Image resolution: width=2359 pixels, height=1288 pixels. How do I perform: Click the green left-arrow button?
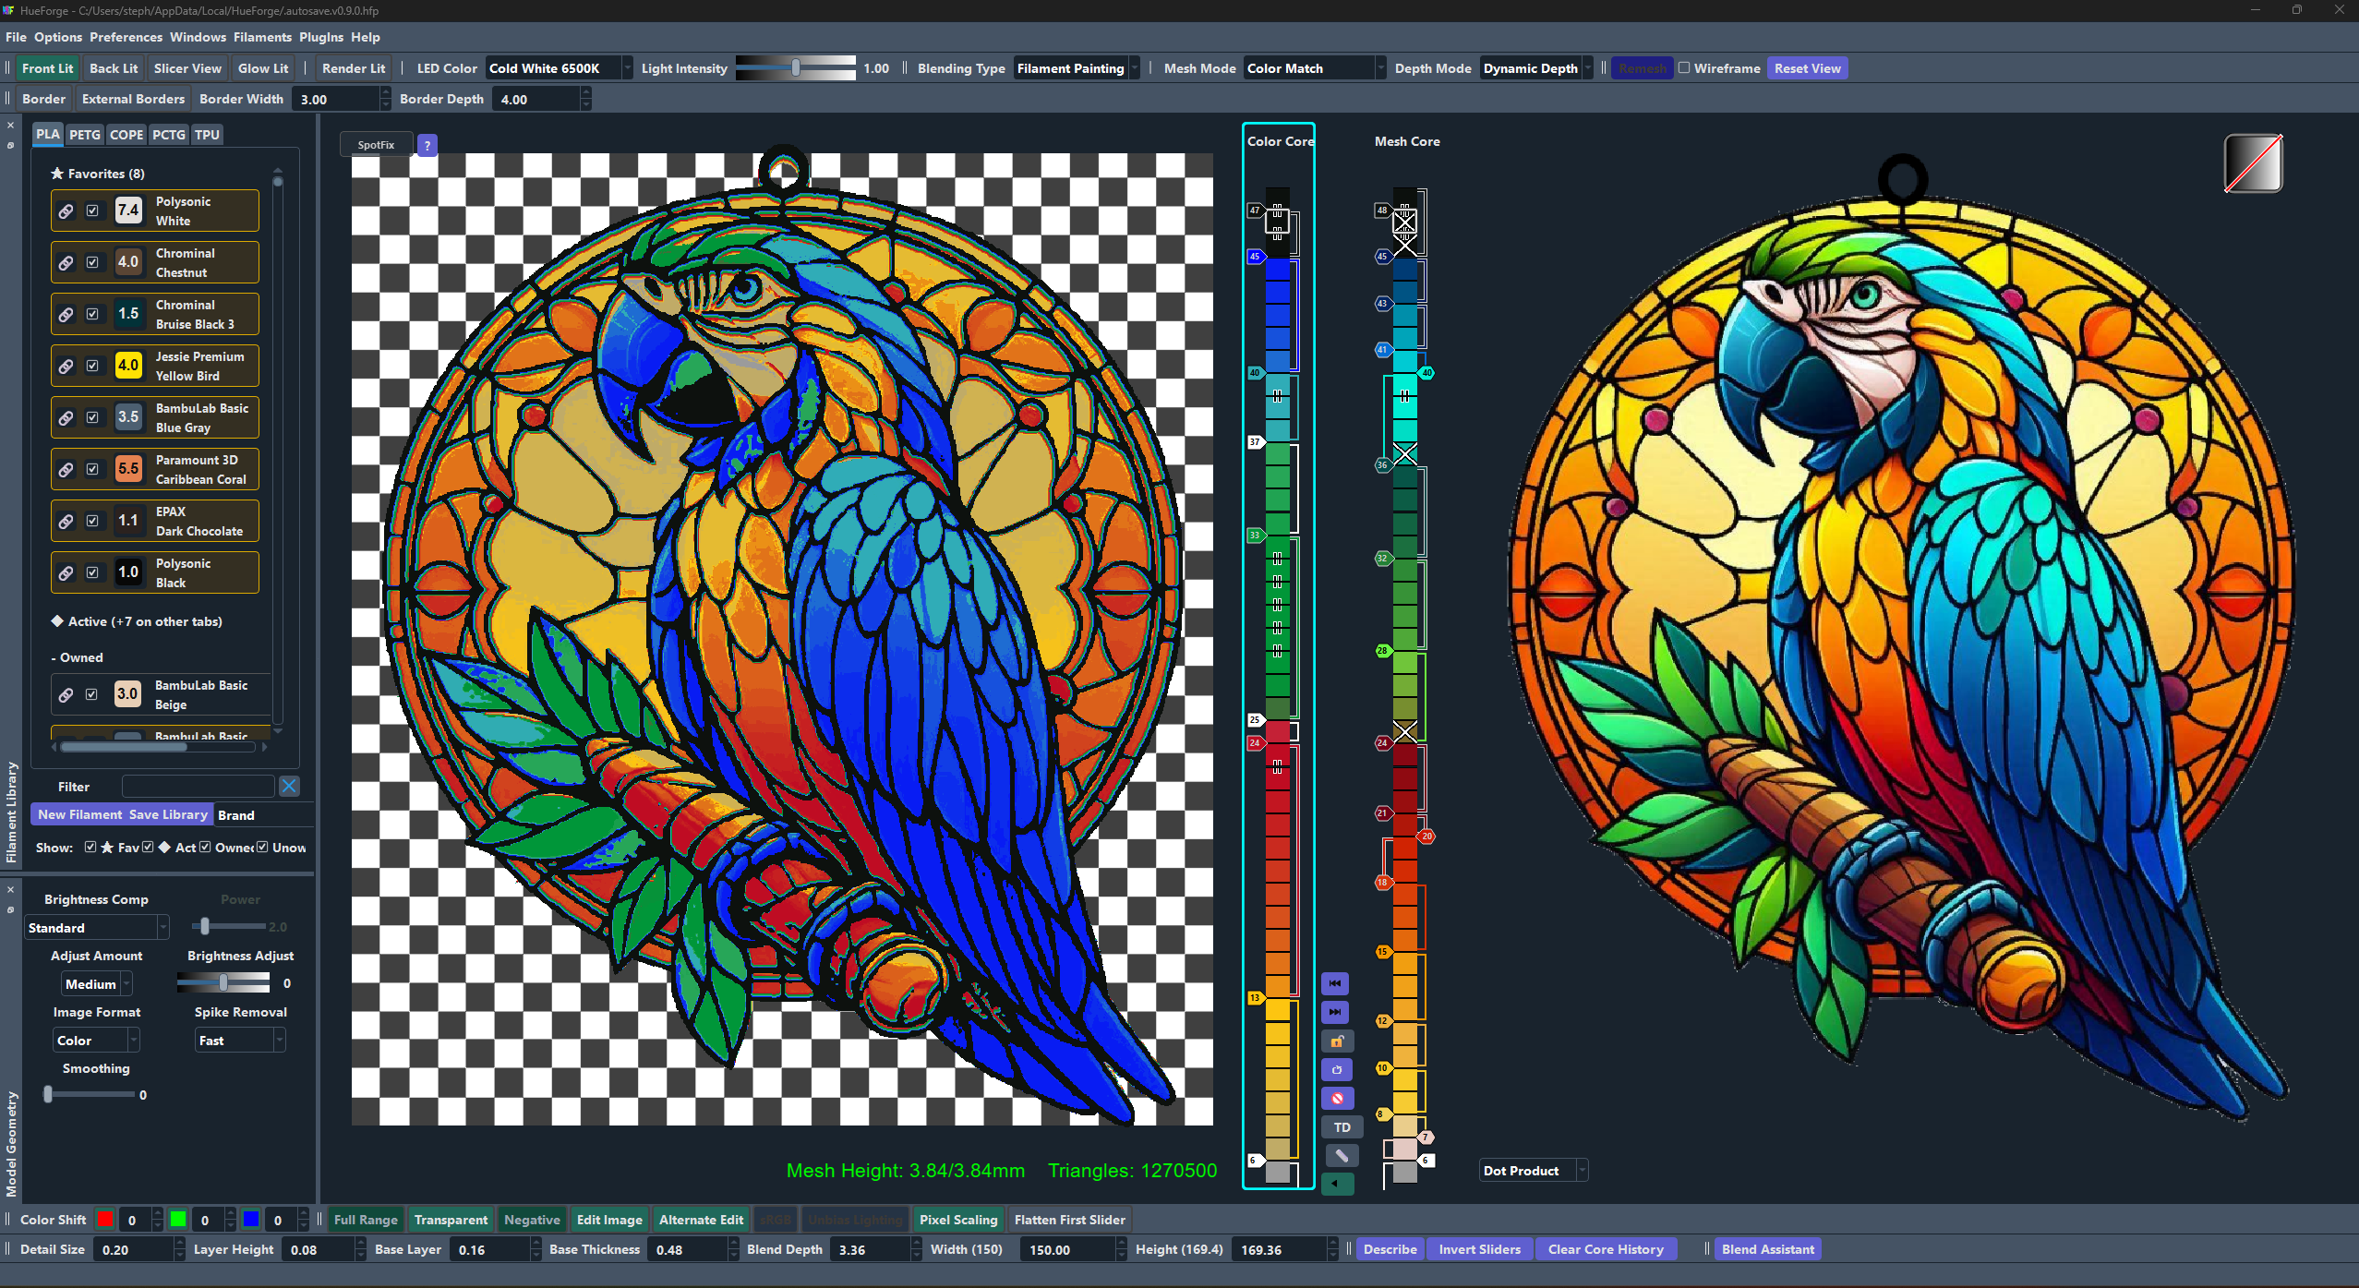click(1336, 1184)
